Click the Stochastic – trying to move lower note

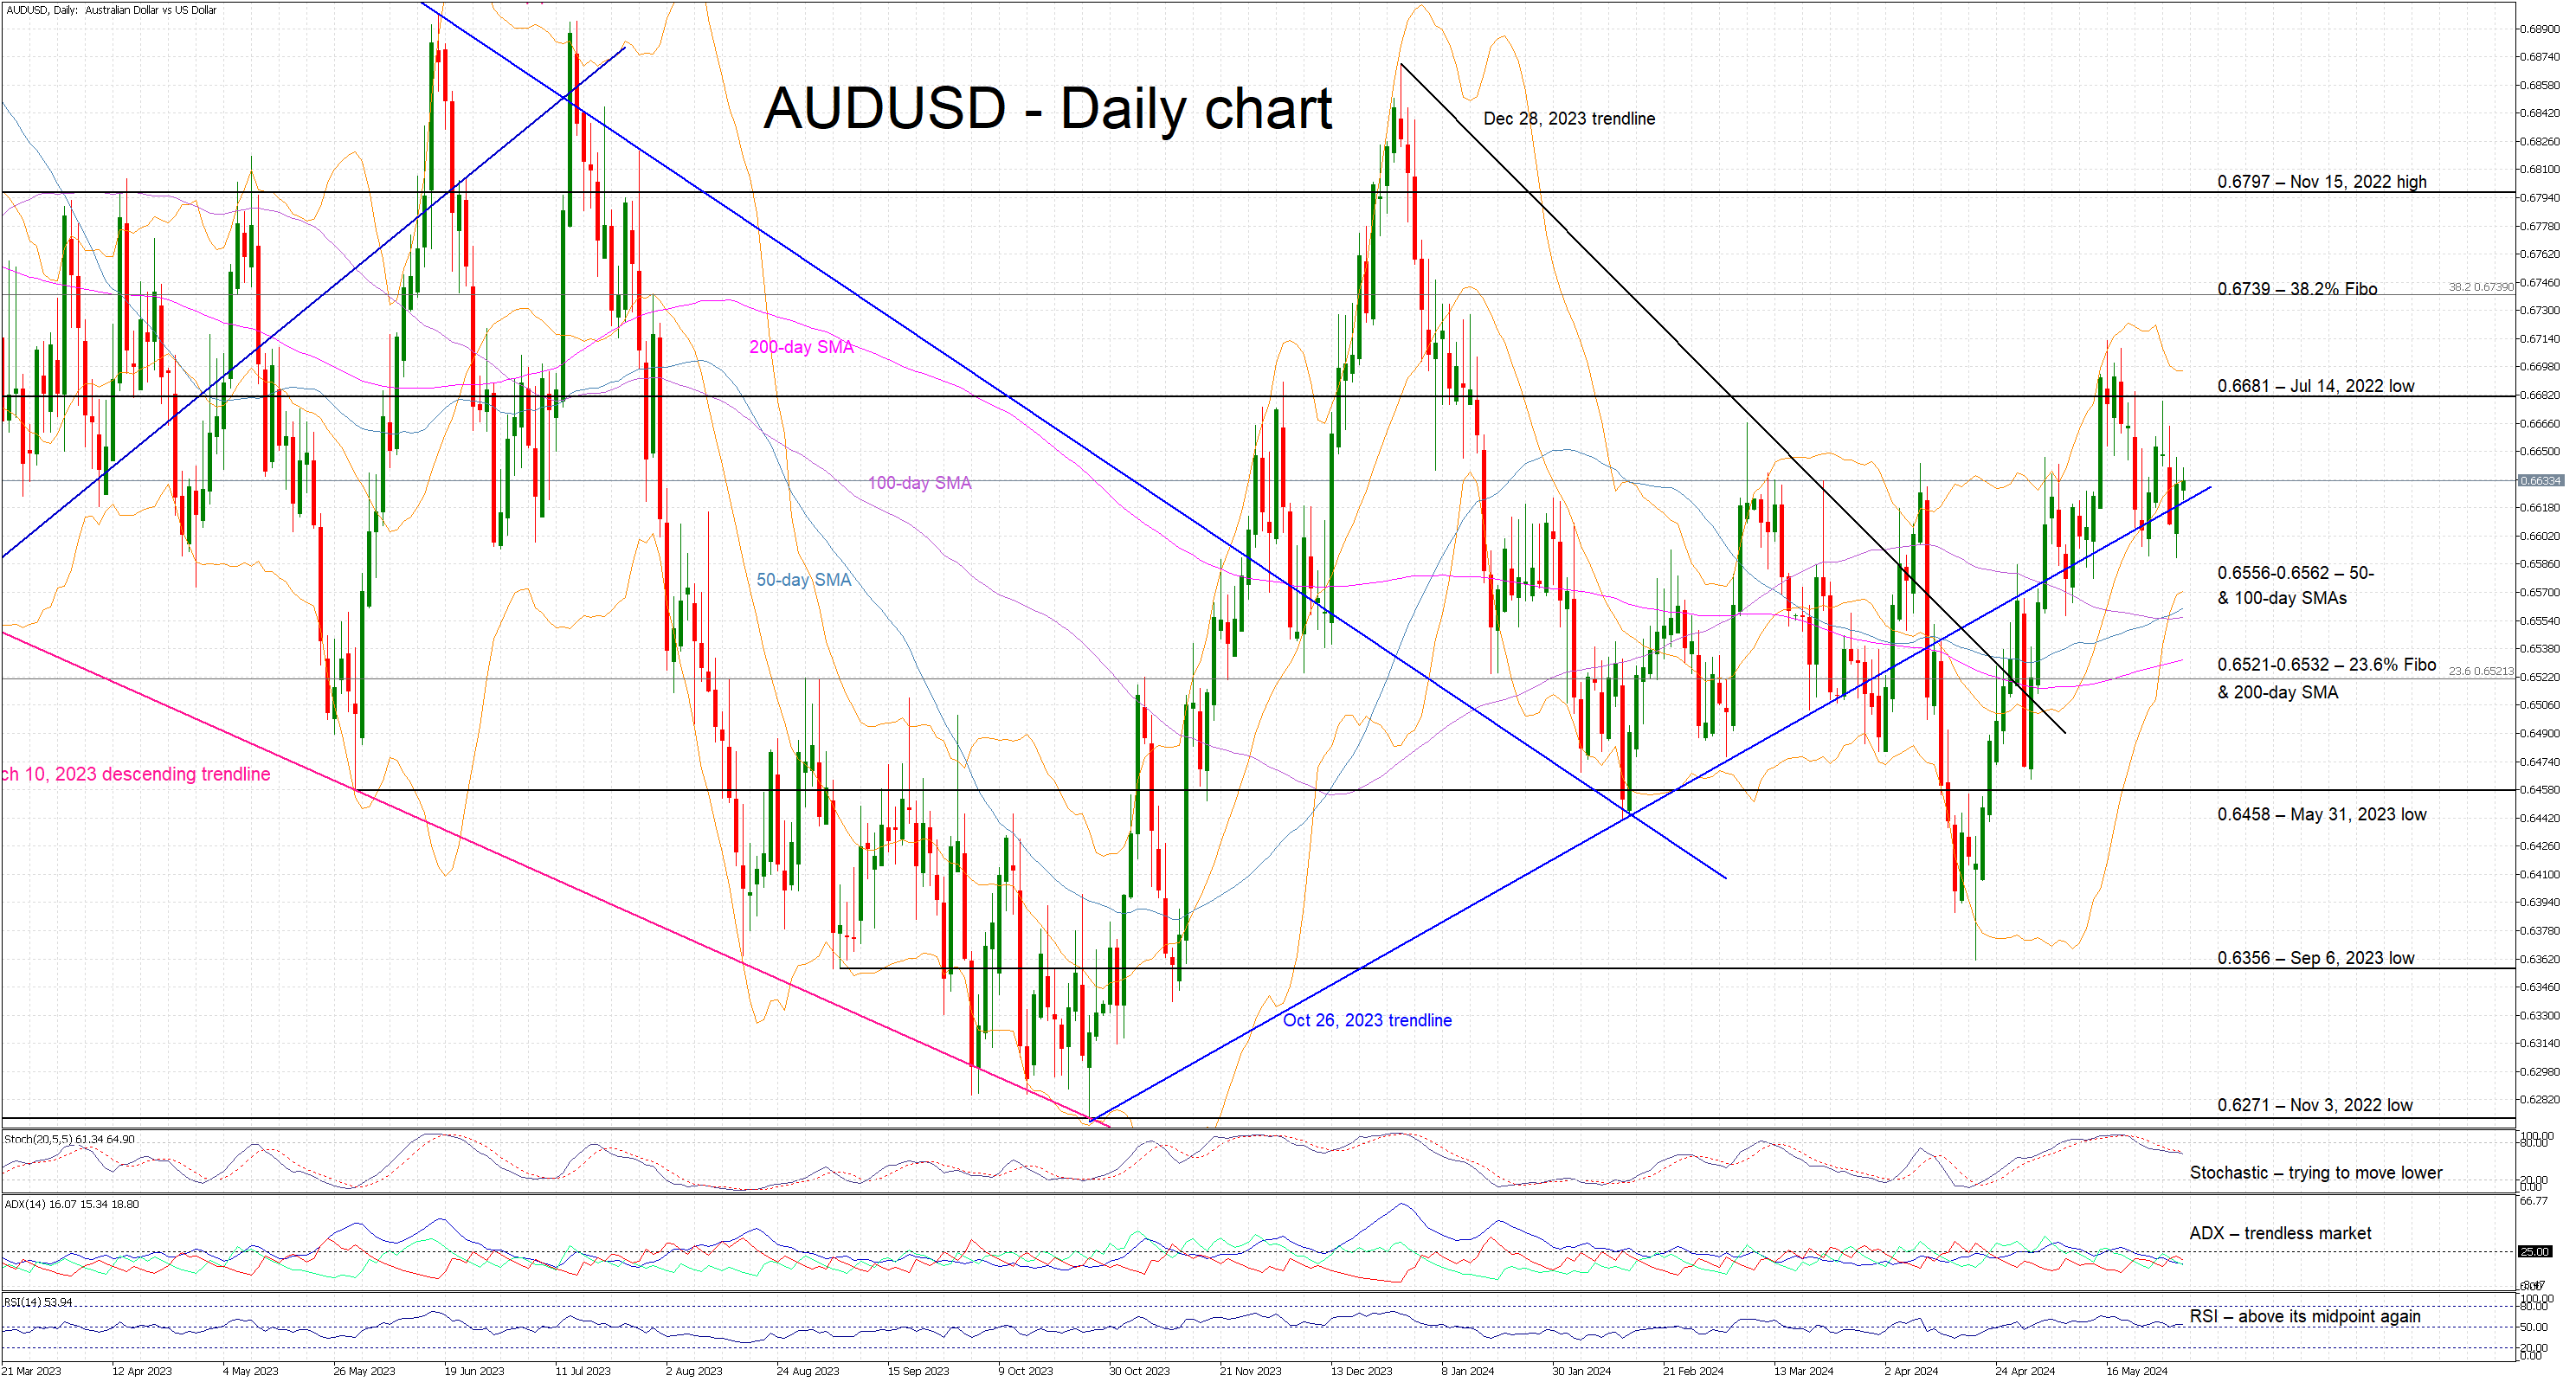tap(2315, 1172)
